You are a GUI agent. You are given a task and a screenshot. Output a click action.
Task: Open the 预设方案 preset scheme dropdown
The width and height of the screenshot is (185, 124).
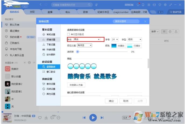pos(85,45)
